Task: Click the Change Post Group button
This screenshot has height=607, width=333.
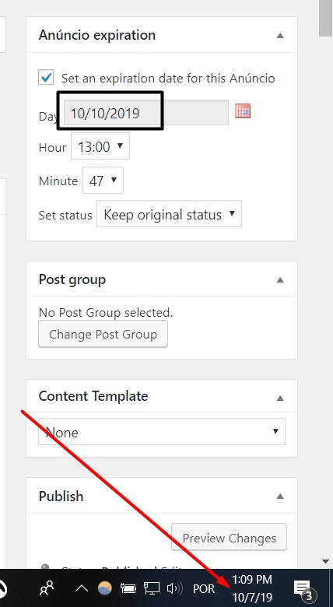Action: [103, 334]
